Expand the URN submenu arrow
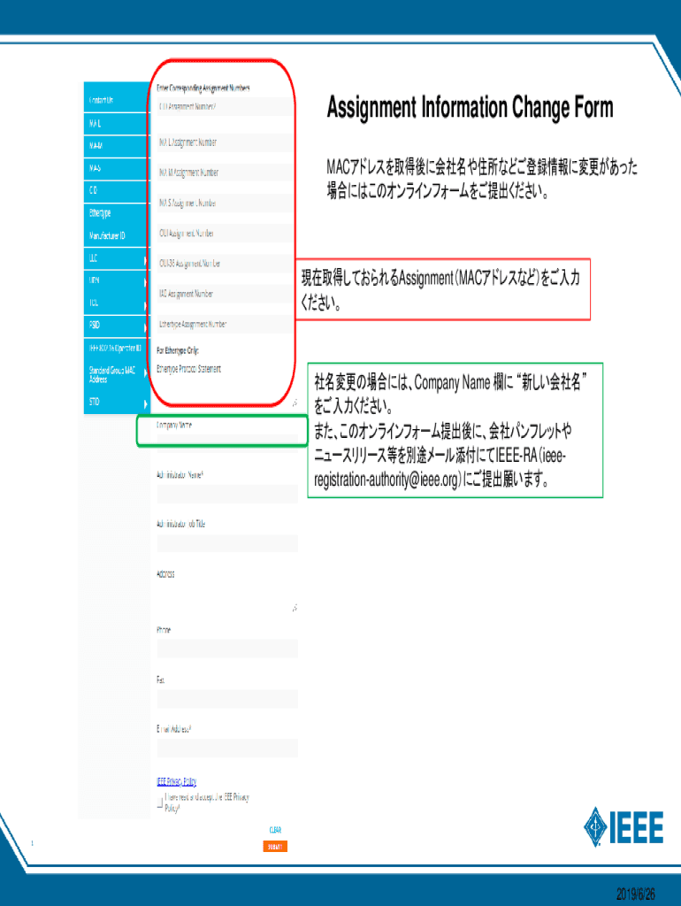Screen dimensions: 681x906 [145, 282]
